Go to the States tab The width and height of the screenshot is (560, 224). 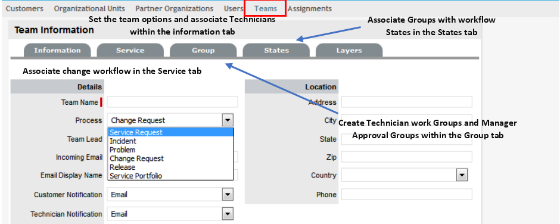(276, 51)
